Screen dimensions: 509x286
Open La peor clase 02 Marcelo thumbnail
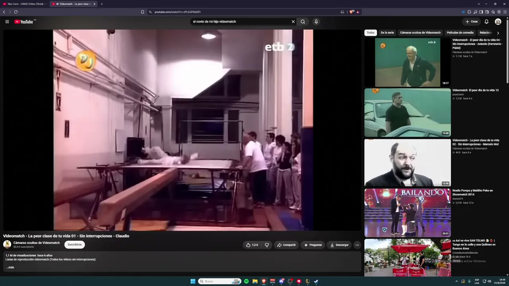click(408, 163)
